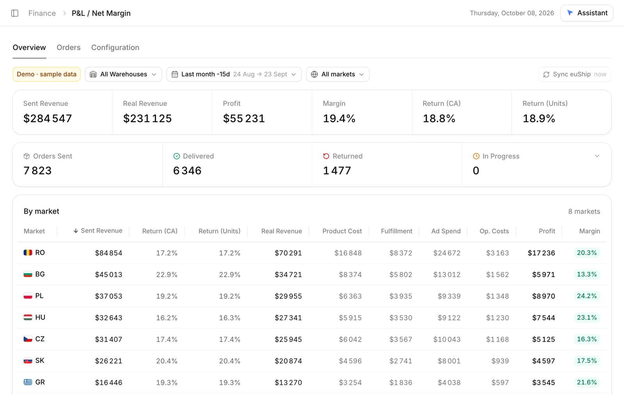Switch to the Overview tab
This screenshot has height=395, width=624.
[29, 48]
